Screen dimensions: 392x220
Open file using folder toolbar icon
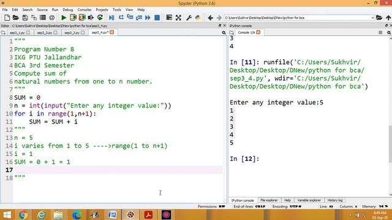click(16, 18)
